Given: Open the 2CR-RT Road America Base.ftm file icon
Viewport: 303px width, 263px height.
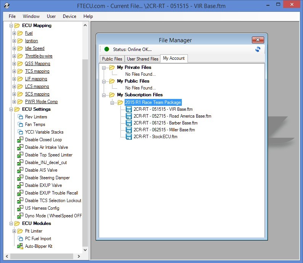Looking at the screenshot, I should (129, 116).
